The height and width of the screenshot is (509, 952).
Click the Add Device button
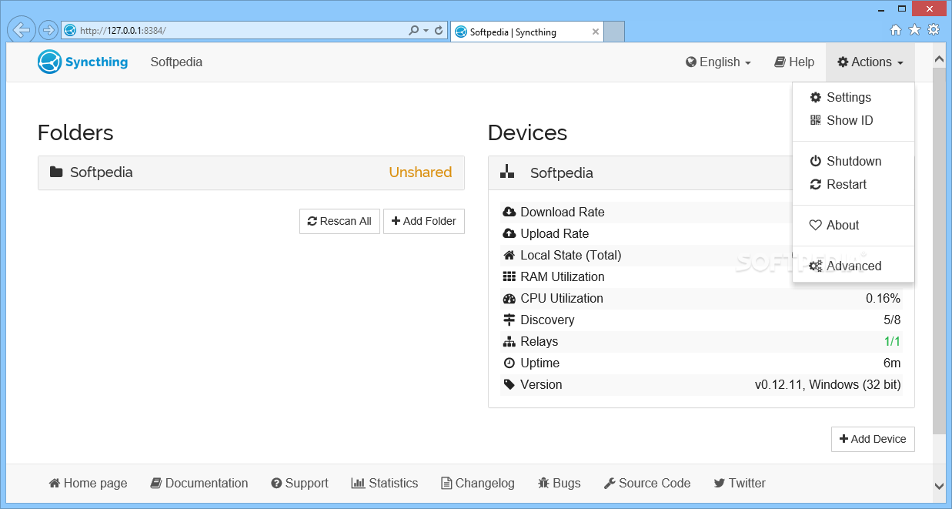(873, 439)
